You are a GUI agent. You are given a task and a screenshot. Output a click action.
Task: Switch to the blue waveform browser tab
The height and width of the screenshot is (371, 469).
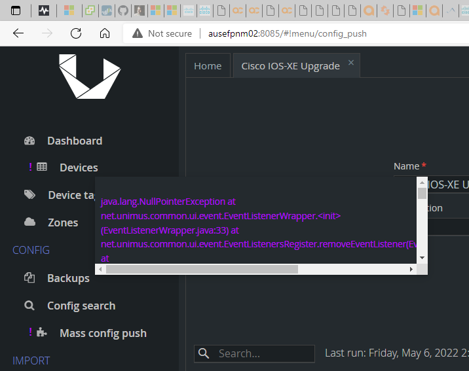click(x=107, y=10)
